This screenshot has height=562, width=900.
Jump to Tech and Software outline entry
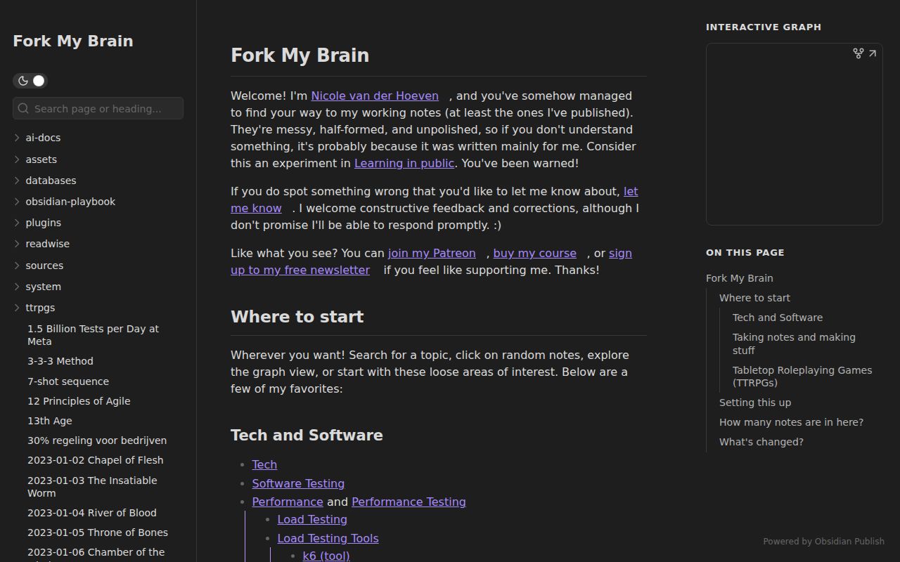(x=777, y=318)
